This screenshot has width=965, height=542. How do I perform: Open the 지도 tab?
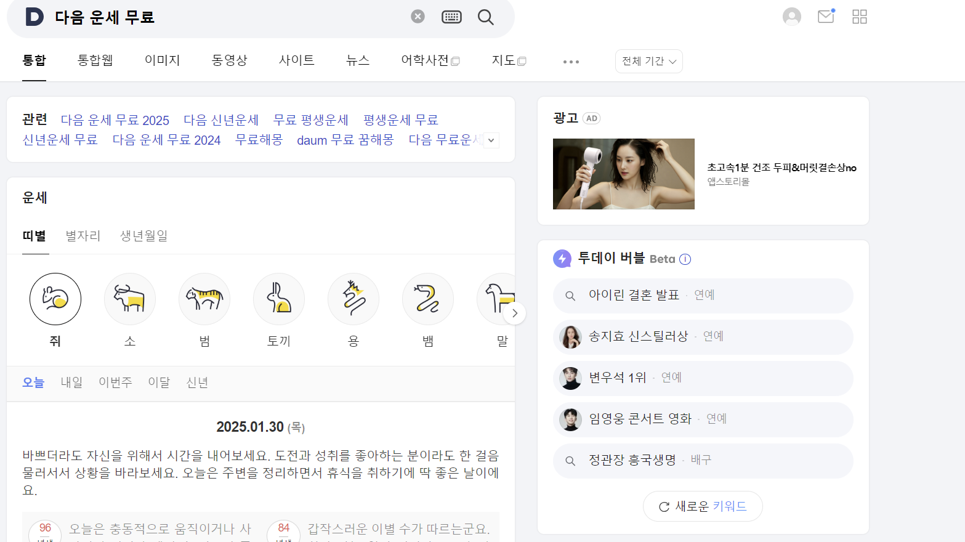pyautogui.click(x=509, y=60)
